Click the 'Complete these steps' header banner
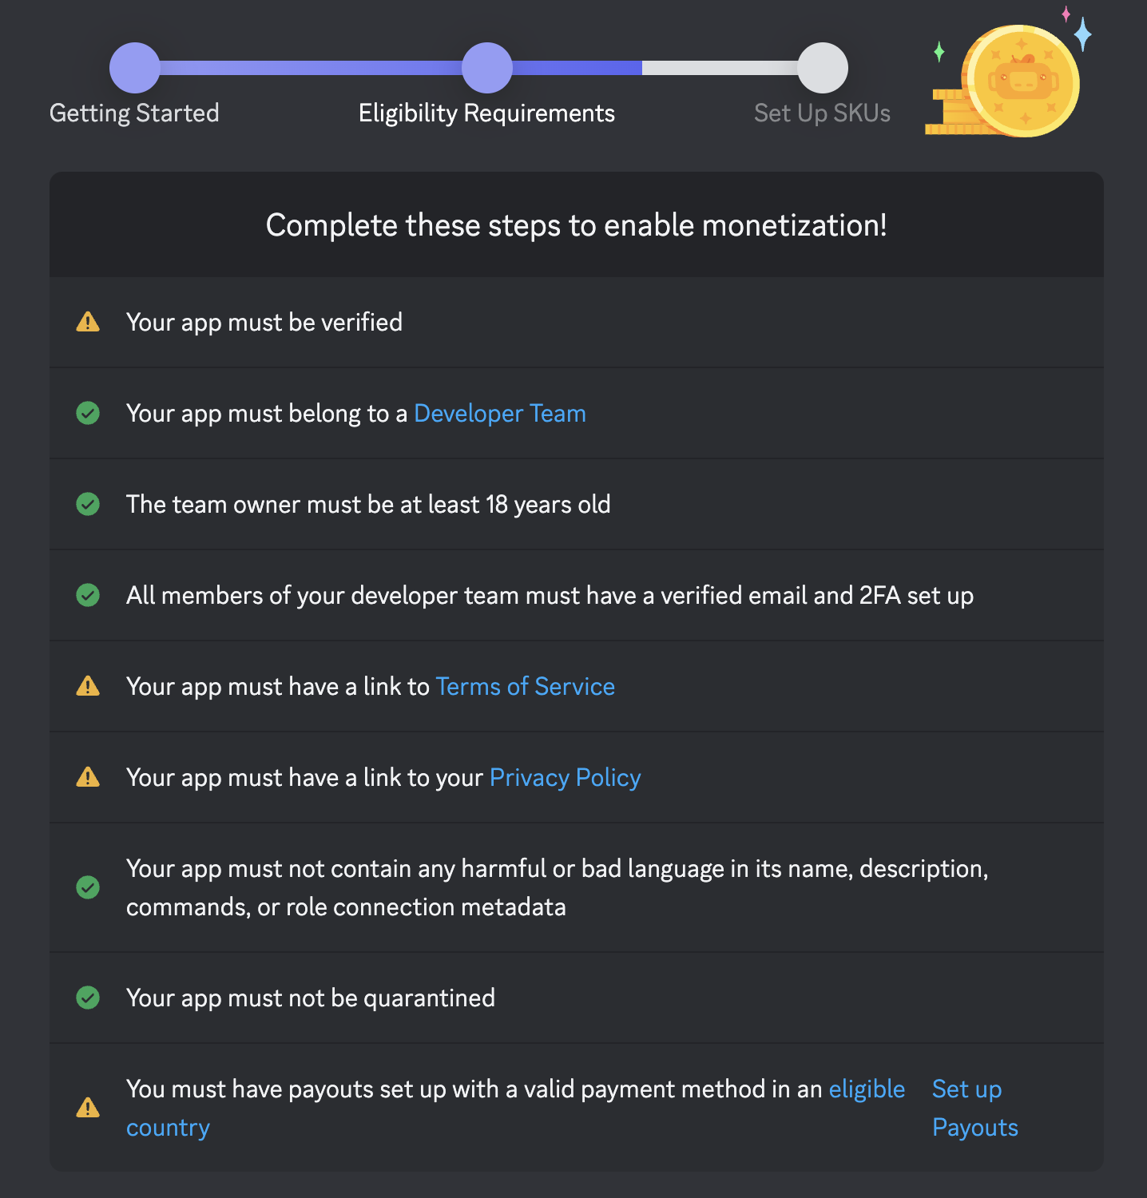This screenshot has width=1147, height=1198. click(577, 224)
